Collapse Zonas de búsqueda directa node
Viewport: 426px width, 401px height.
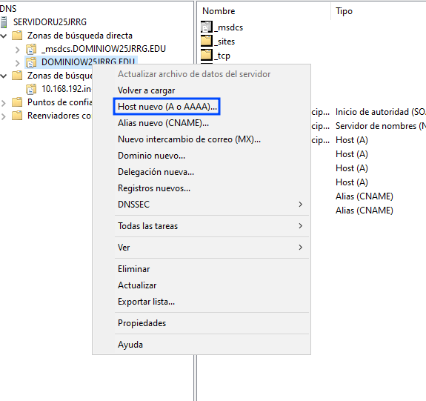click(x=4, y=36)
